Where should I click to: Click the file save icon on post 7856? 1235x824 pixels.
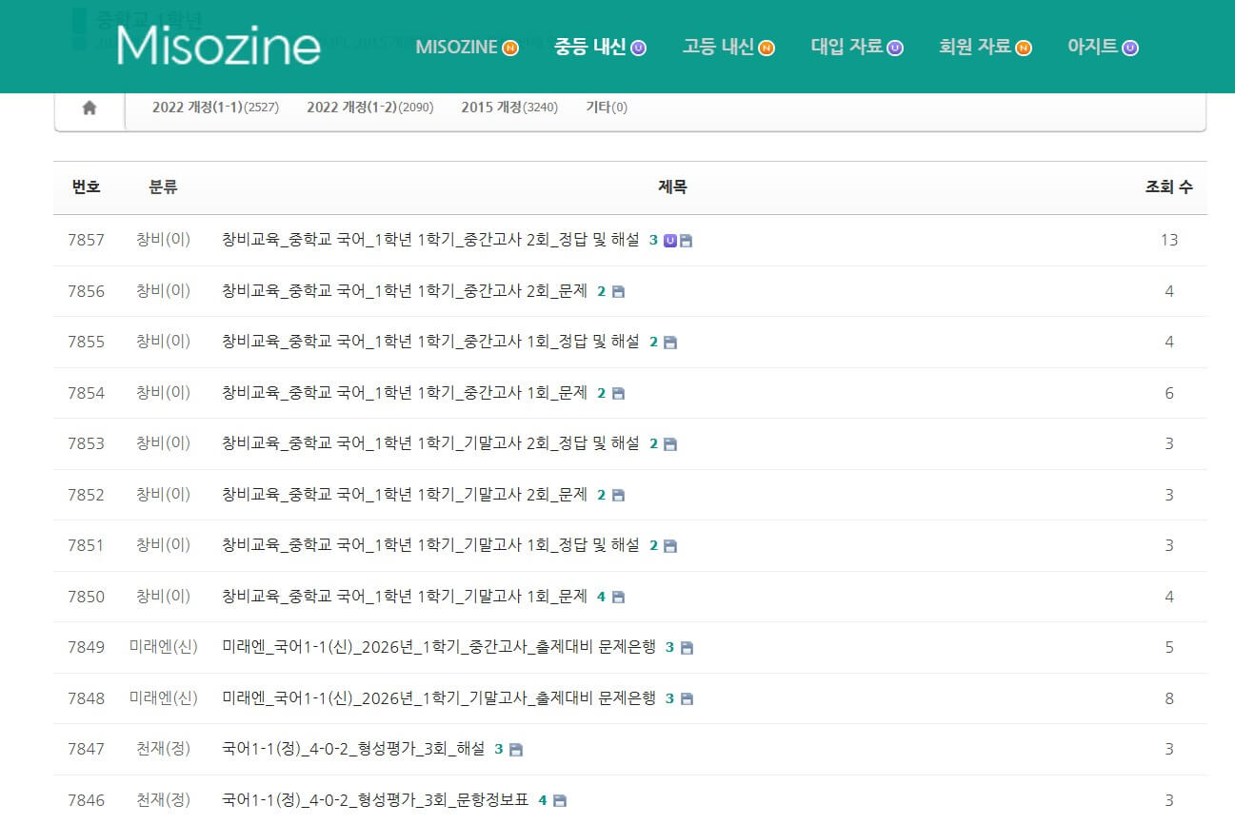click(618, 292)
